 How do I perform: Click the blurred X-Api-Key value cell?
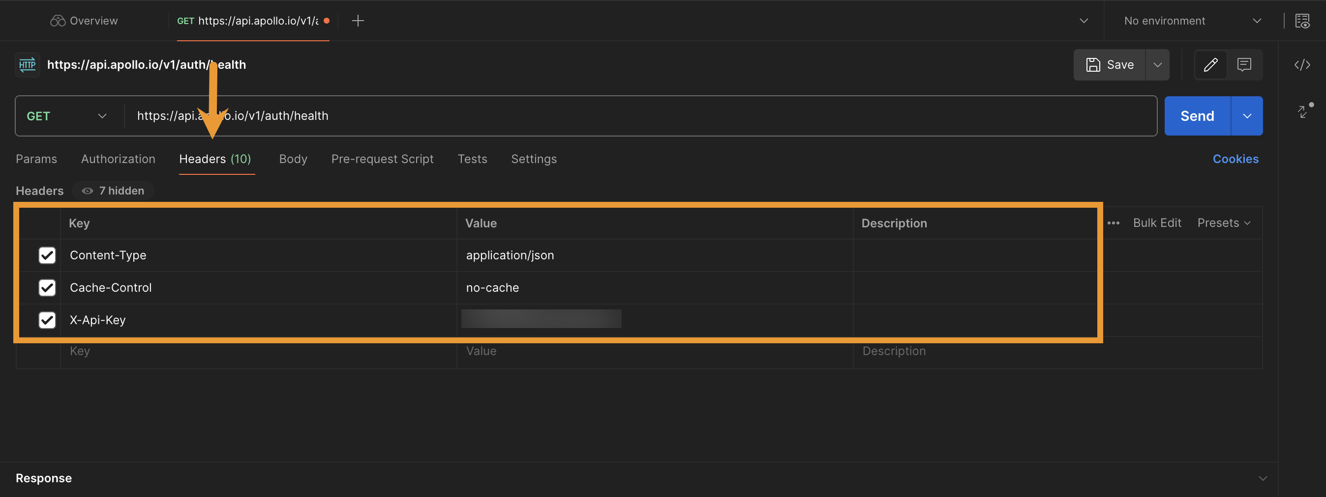click(x=655, y=320)
